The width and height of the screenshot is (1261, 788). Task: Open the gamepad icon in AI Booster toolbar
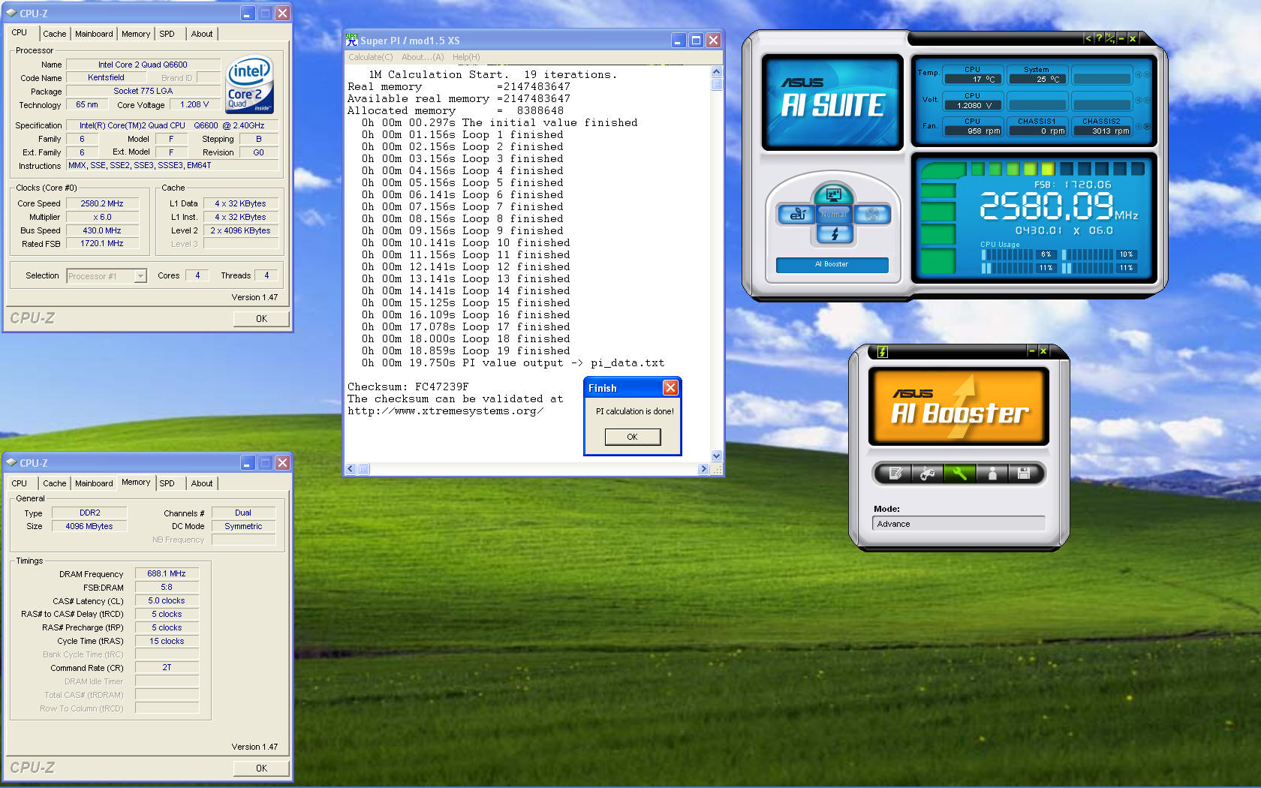coord(927,474)
